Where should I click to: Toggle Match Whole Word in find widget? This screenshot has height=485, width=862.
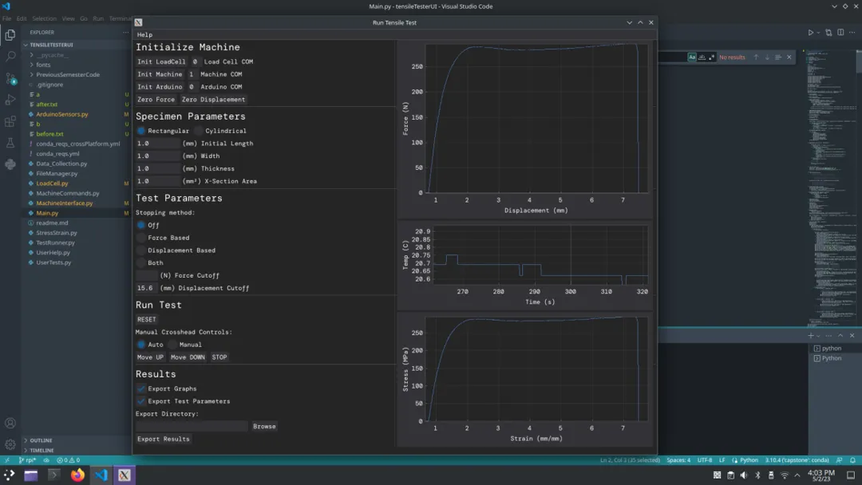pos(702,57)
